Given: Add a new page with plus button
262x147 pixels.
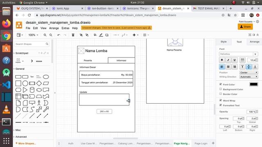Looking at the screenshot, I should pos(213,143).
